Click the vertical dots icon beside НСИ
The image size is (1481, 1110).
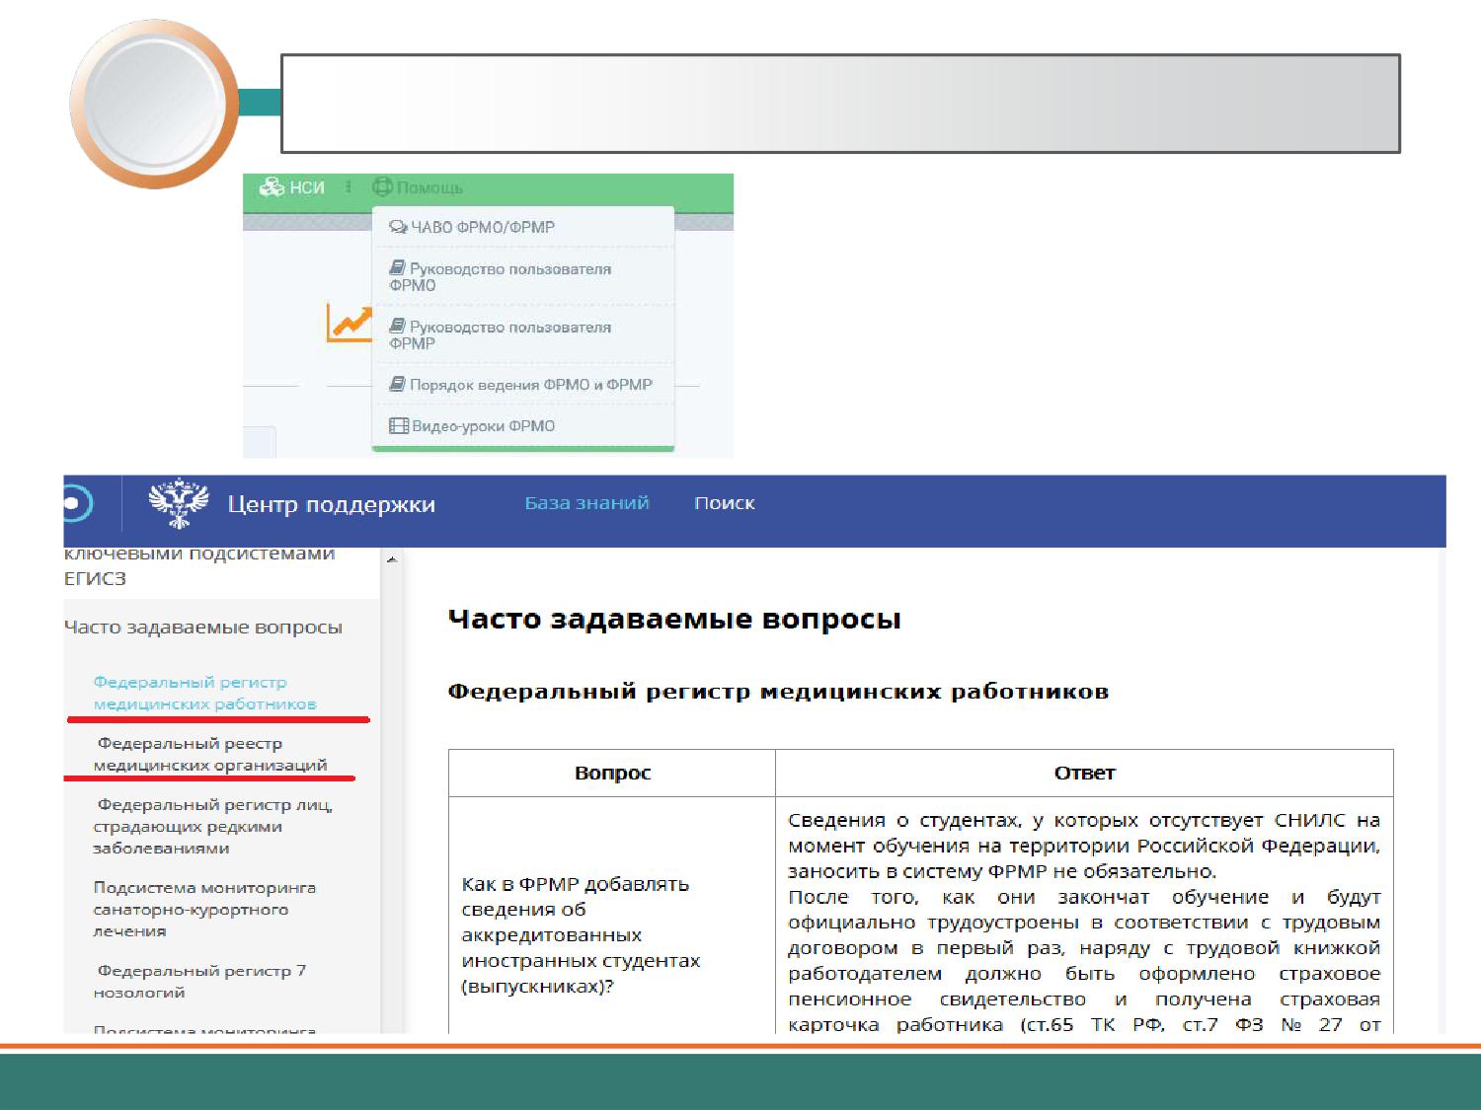(x=349, y=186)
